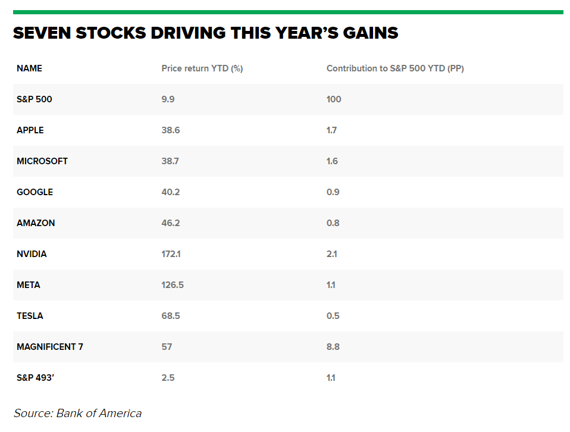The height and width of the screenshot is (432, 570).
Task: Click the Price return YTD (%) header
Action: (202, 68)
